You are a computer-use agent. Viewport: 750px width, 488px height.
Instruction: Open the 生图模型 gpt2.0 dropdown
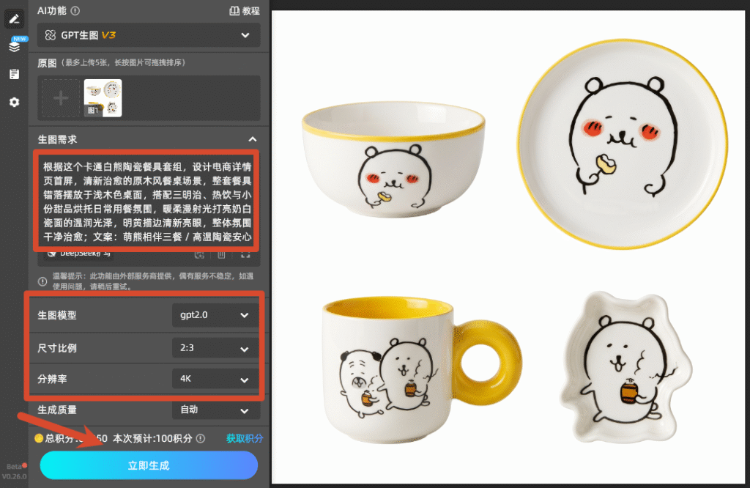point(215,315)
